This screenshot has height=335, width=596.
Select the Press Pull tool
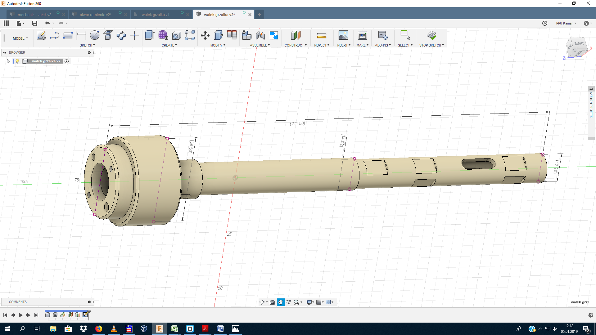click(218, 35)
